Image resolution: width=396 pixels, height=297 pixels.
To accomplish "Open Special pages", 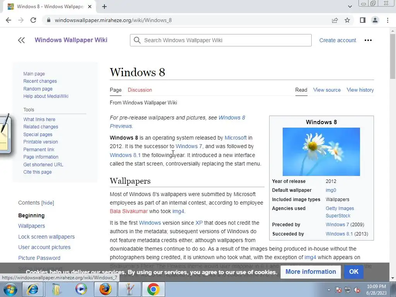I will click(x=38, y=134).
